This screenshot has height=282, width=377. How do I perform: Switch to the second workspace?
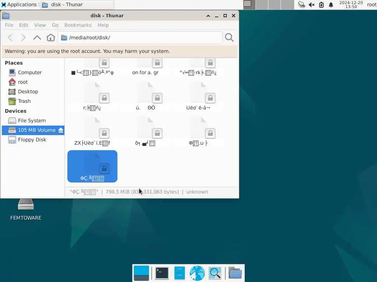(x=262, y=4)
